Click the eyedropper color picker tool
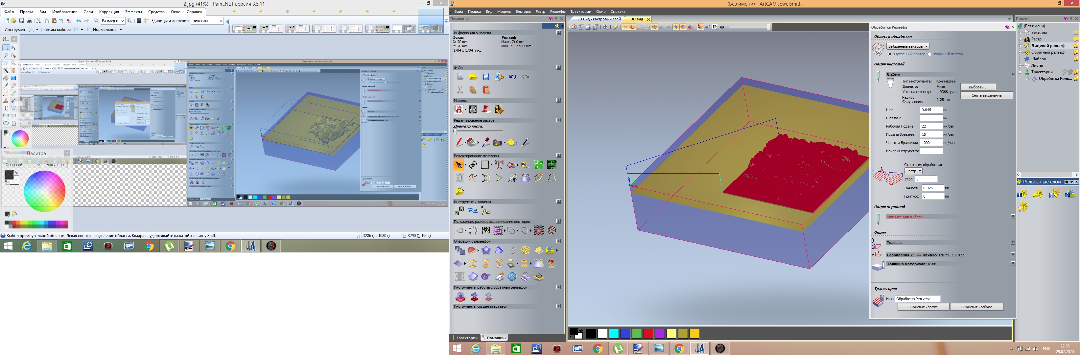Image resolution: width=1080 pixels, height=355 pixels. [486, 143]
